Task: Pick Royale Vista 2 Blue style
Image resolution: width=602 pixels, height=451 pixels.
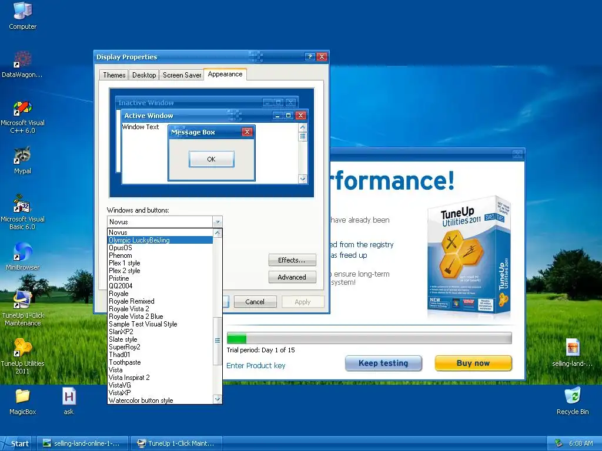Action: point(160,317)
